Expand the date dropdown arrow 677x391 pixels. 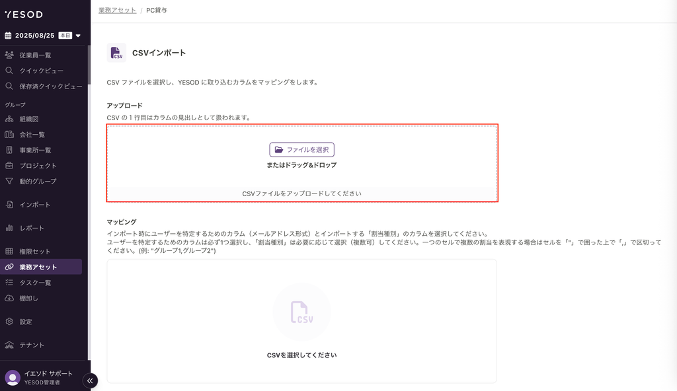78,36
